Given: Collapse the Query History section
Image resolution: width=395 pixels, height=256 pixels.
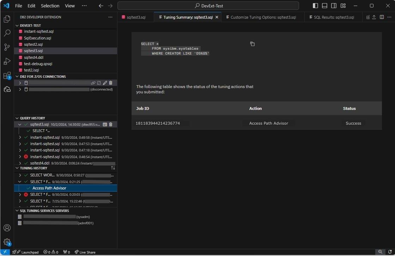Looking at the screenshot, I should click(x=17, y=118).
